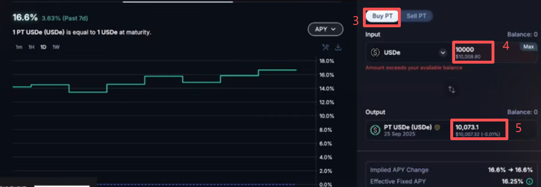Open the APY chart type dropdown
The width and height of the screenshot is (541, 187).
(x=325, y=30)
